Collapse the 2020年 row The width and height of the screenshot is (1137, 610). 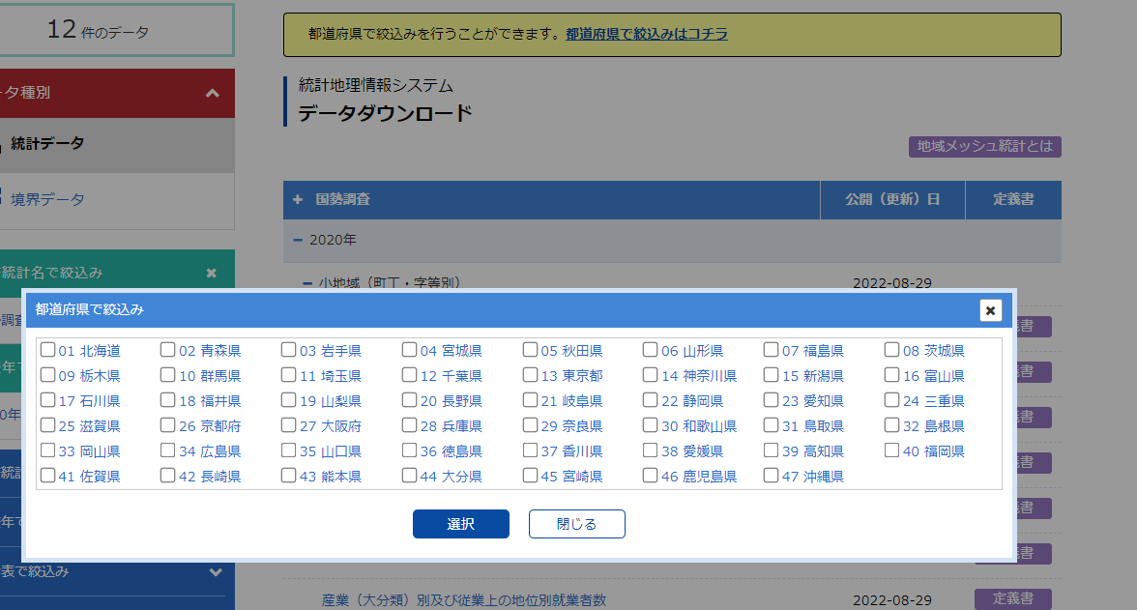672,240
